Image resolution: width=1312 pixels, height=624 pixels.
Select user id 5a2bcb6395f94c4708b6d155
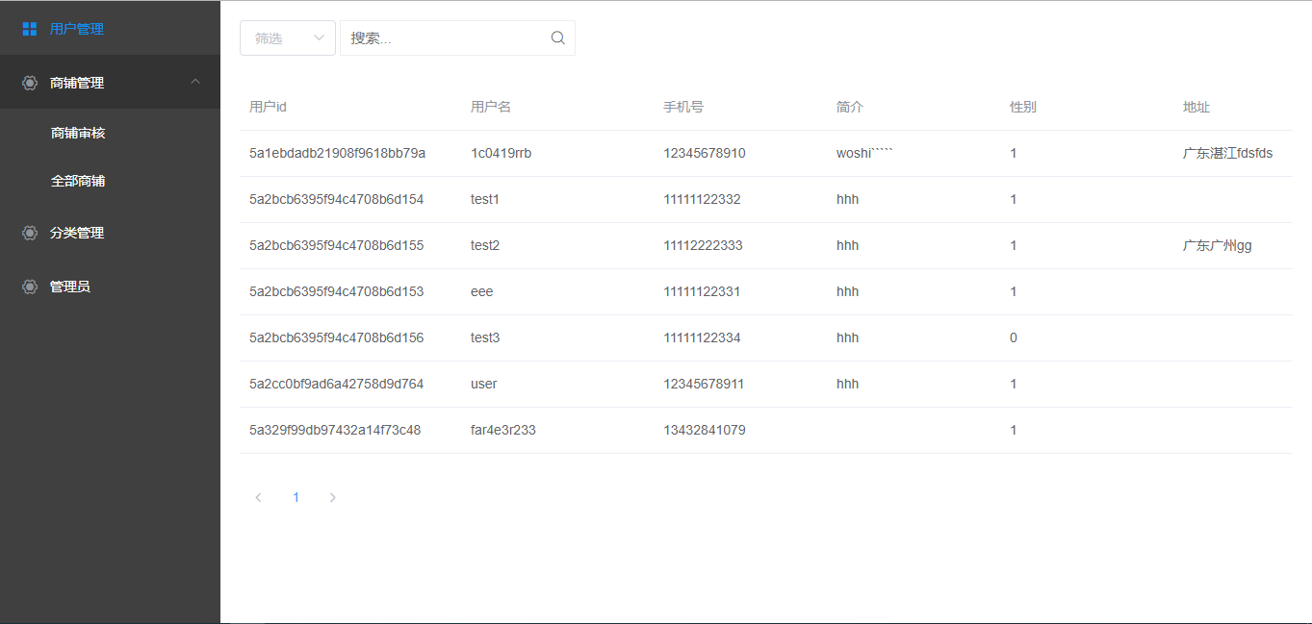(x=337, y=245)
